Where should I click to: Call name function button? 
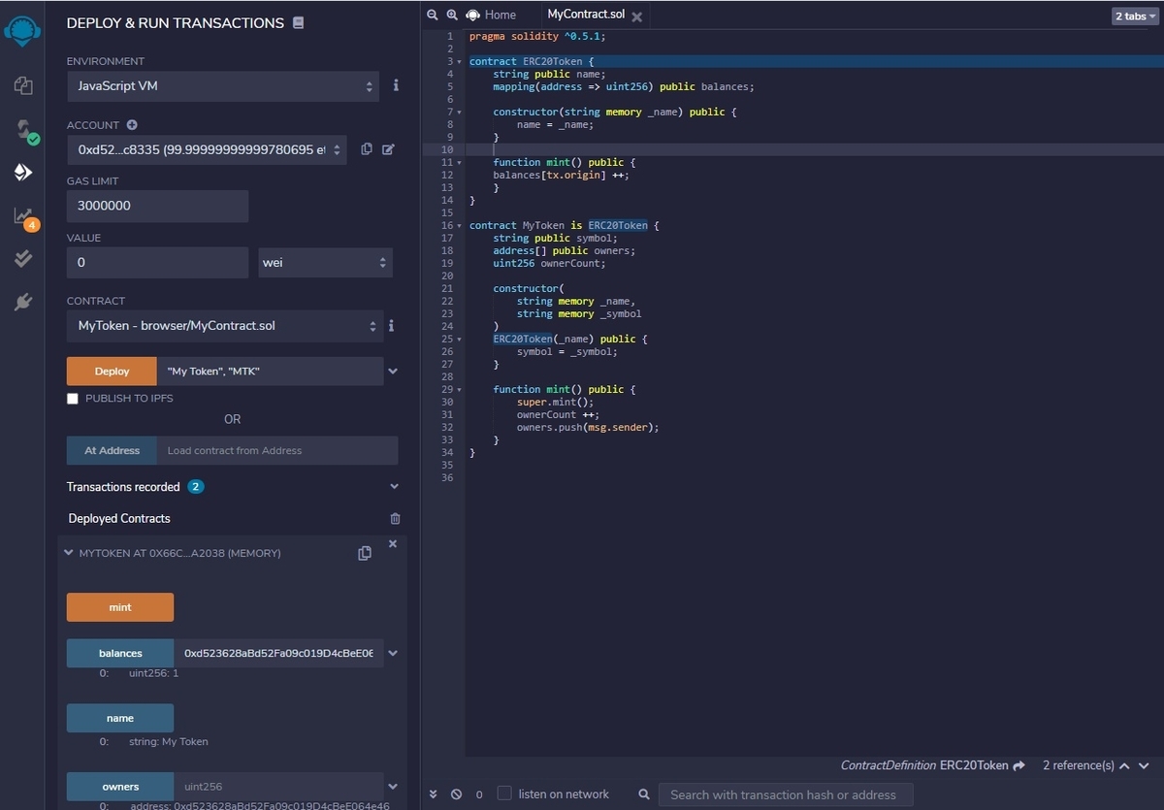(120, 718)
